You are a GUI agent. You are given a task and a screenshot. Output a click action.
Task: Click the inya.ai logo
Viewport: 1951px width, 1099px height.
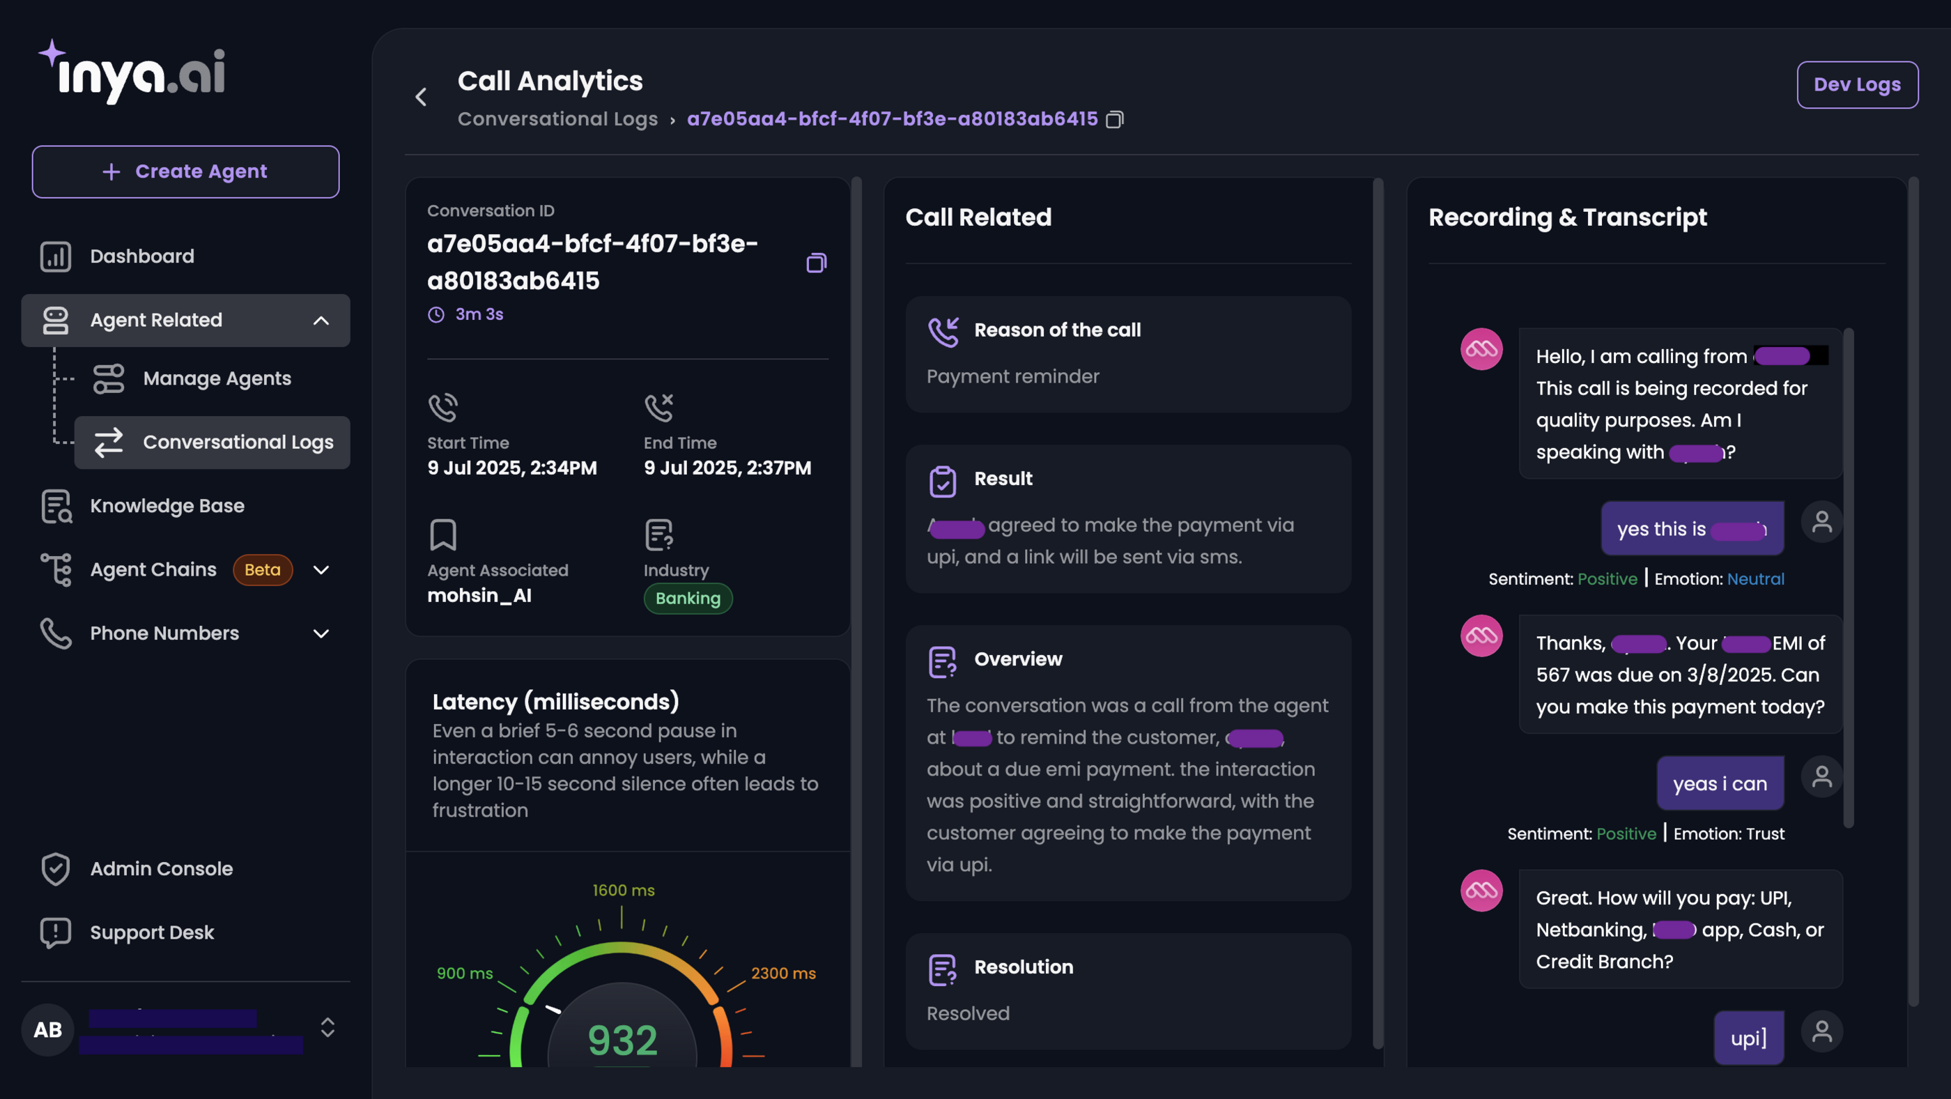click(132, 73)
